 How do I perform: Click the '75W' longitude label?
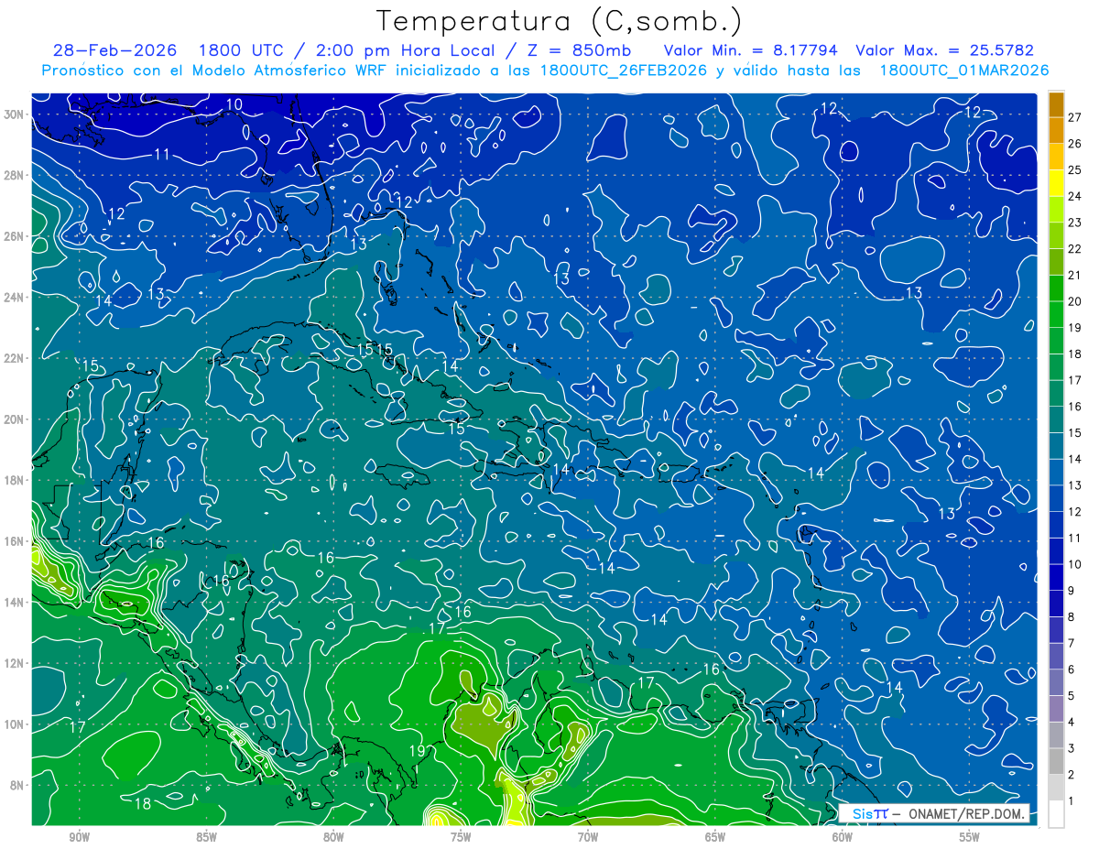461,837
